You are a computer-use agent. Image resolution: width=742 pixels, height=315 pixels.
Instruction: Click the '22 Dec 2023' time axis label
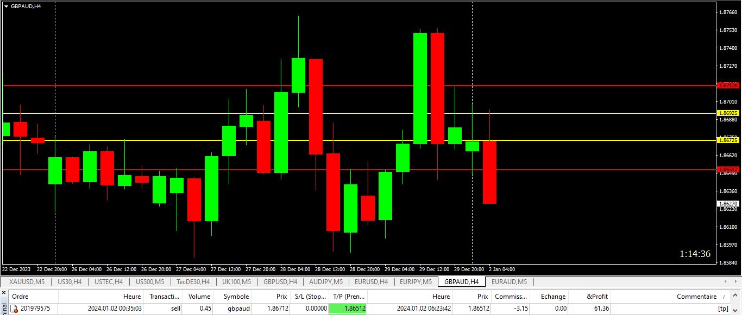tap(16, 269)
